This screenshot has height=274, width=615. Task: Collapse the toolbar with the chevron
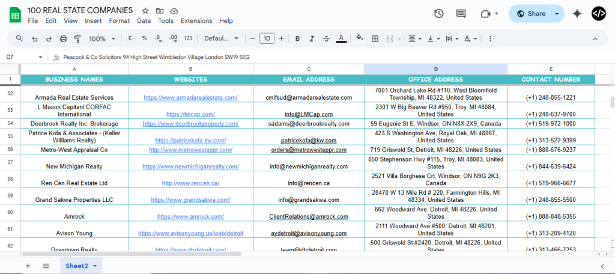click(595, 38)
